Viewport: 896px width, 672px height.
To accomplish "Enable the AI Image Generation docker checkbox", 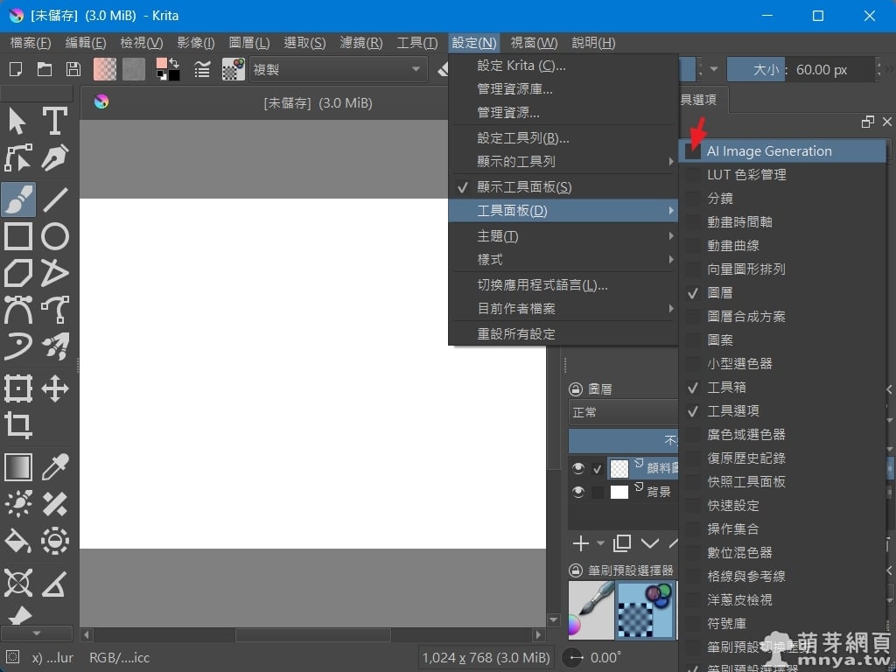I will [693, 151].
